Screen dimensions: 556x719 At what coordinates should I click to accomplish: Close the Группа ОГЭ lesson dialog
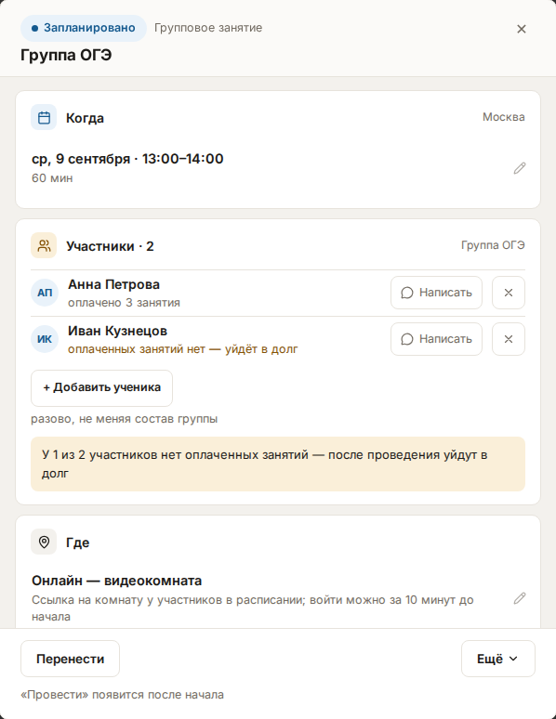point(521,29)
